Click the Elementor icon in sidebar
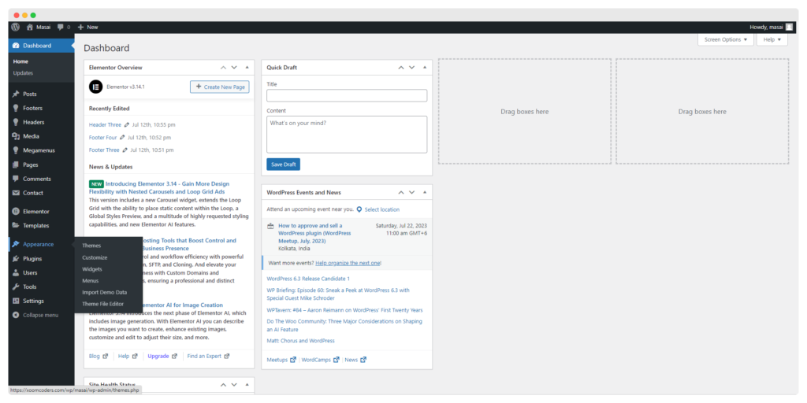The image size is (807, 403). click(16, 211)
